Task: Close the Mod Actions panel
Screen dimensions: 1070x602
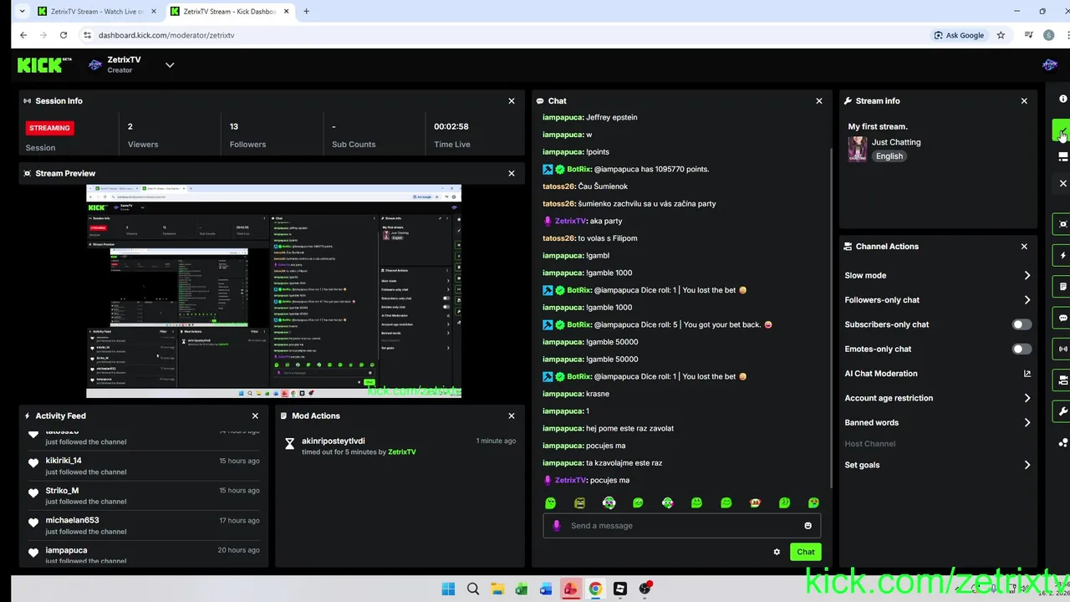Action: 512,416
